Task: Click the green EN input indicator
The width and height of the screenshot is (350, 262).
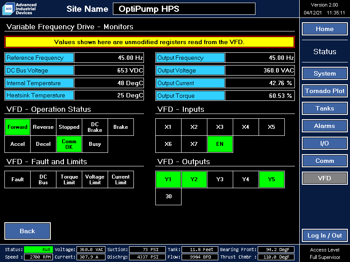Action: pyautogui.click(x=220, y=144)
